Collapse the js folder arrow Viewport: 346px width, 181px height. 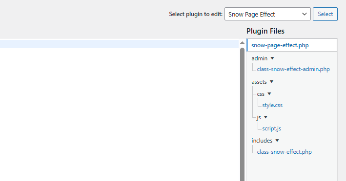265,117
